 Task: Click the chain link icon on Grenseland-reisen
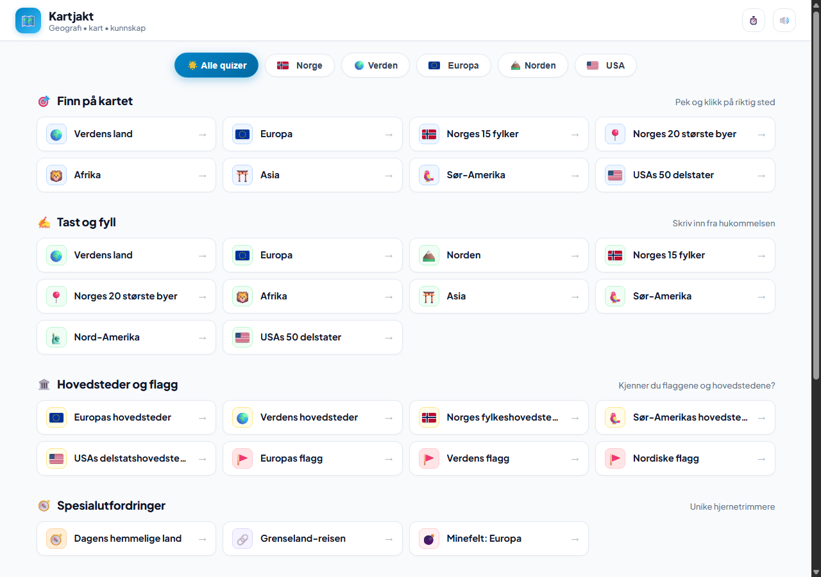click(242, 539)
